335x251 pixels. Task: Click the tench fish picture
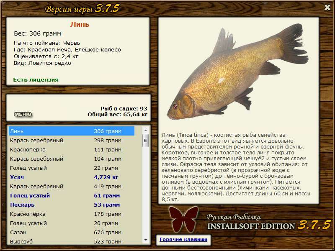[237, 72]
